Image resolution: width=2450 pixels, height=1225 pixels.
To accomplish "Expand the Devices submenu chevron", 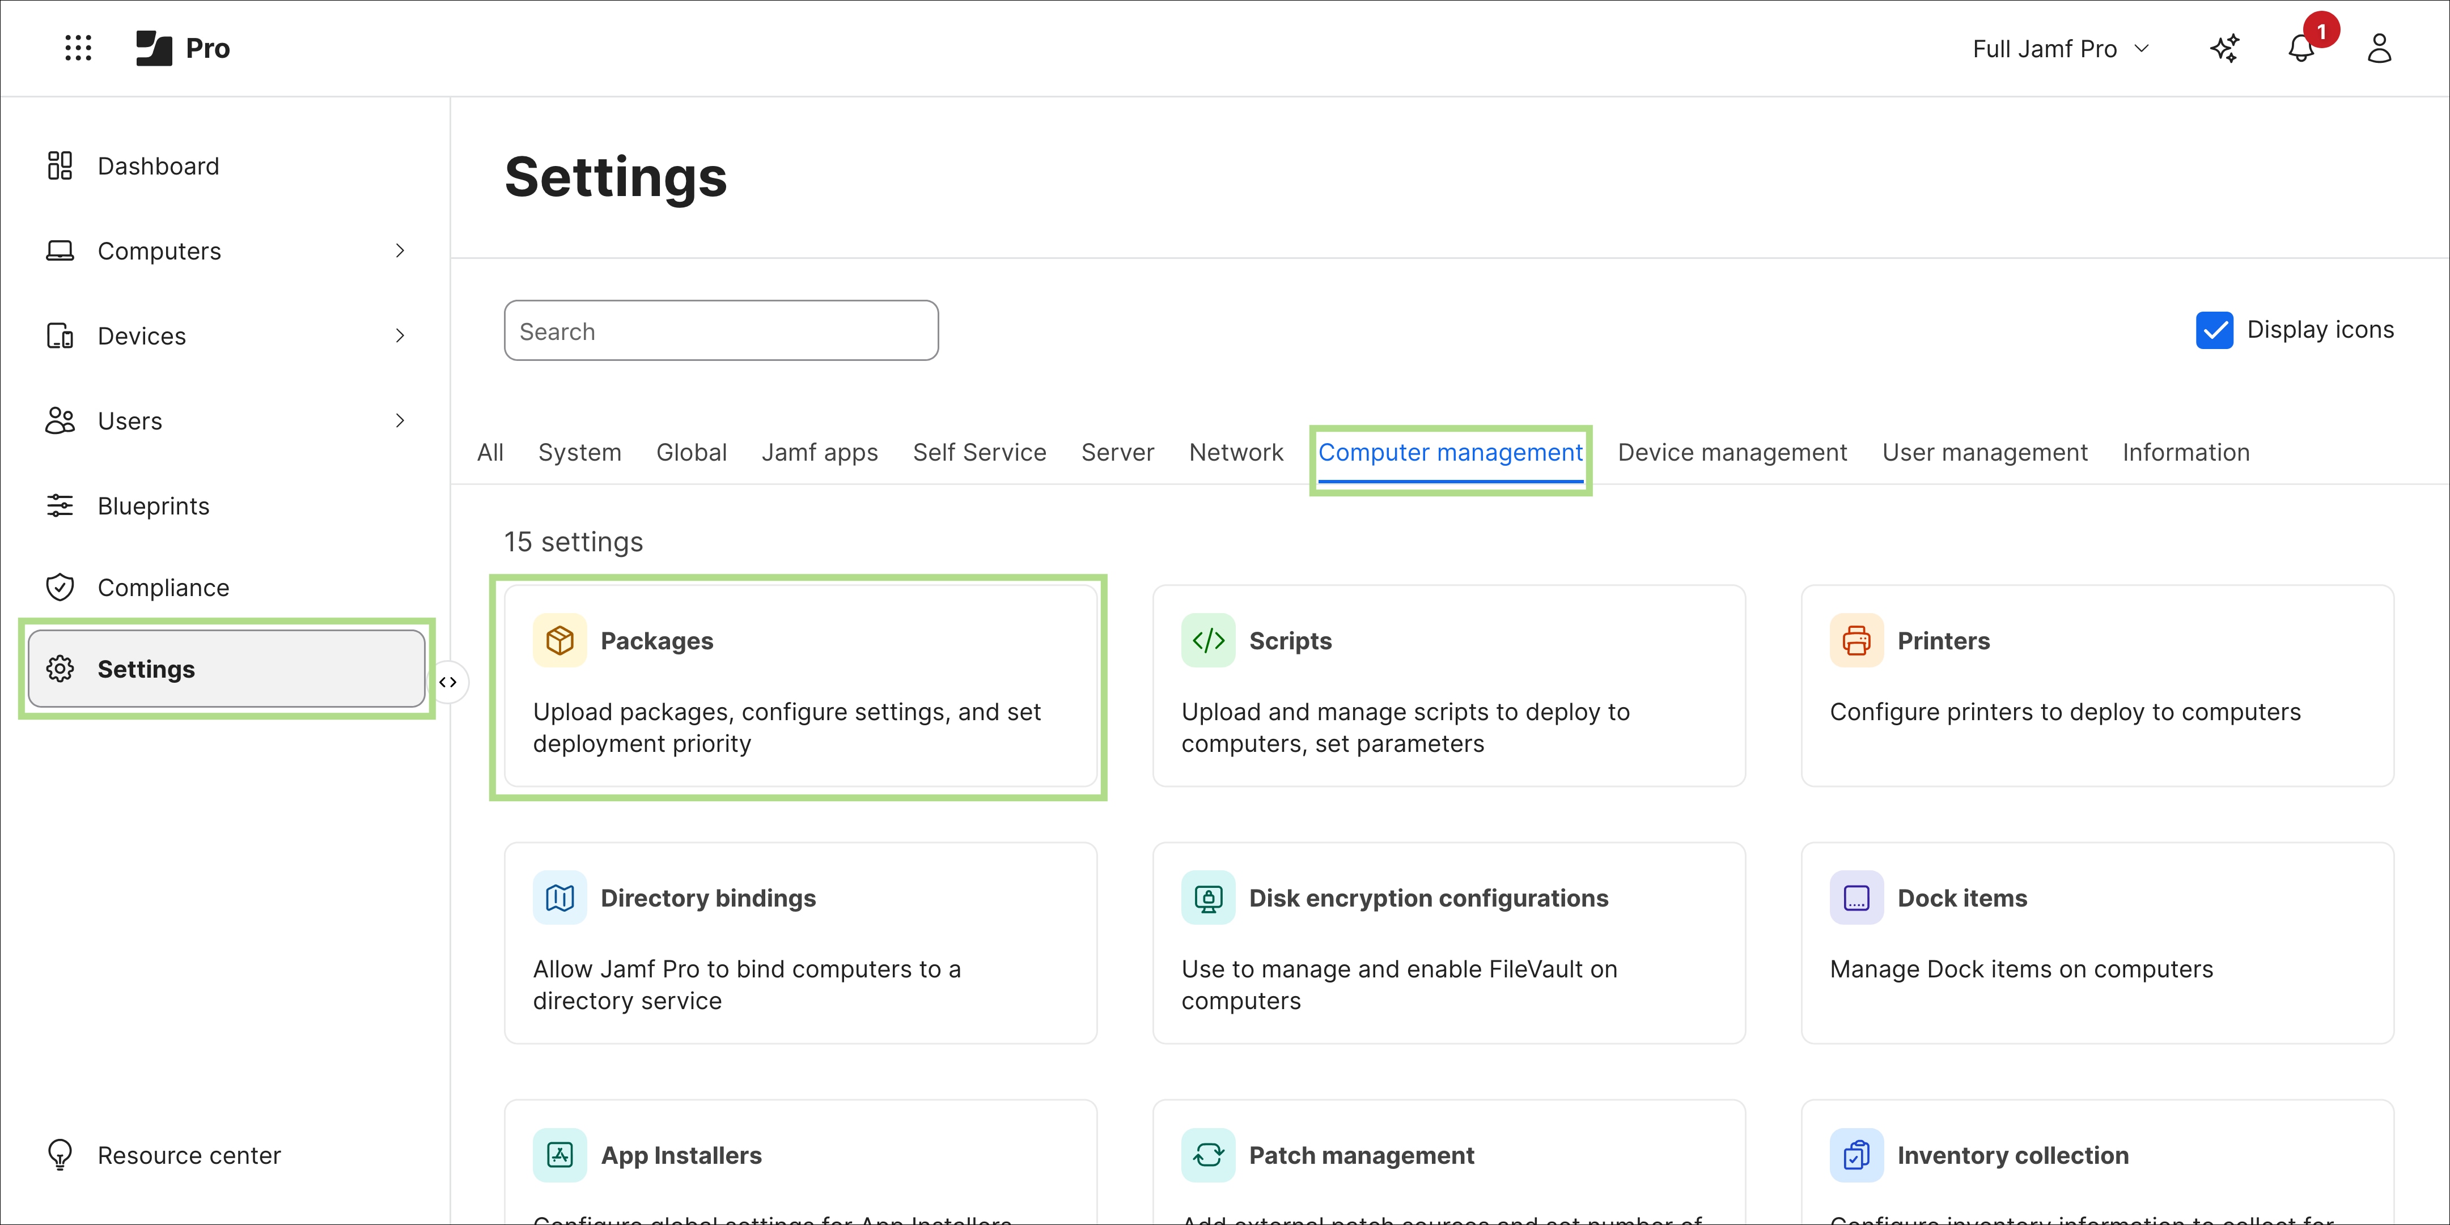I will click(400, 335).
